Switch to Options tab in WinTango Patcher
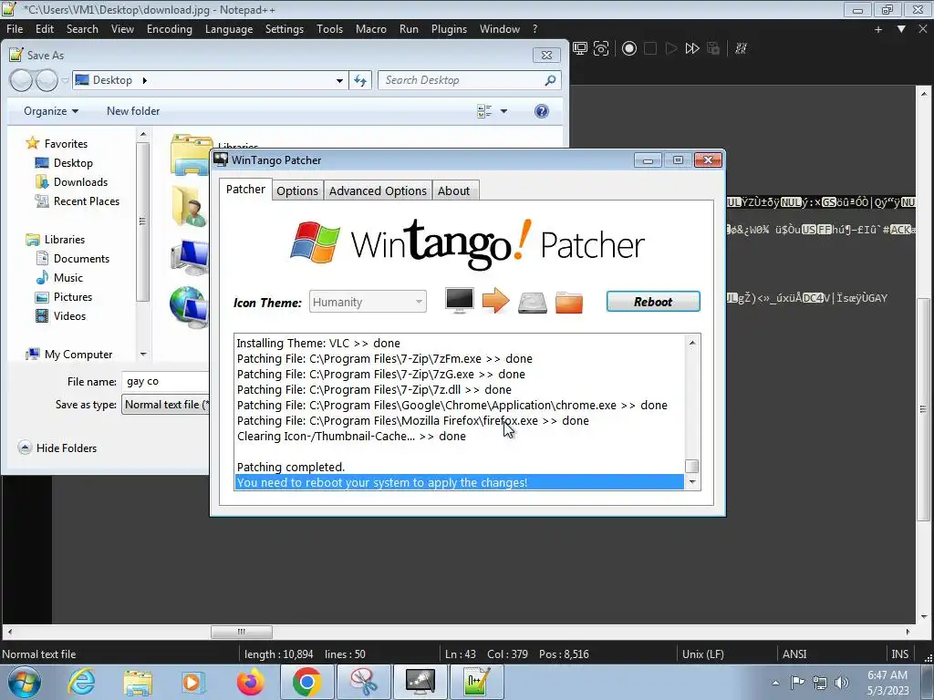This screenshot has width=934, height=700. coord(297,190)
